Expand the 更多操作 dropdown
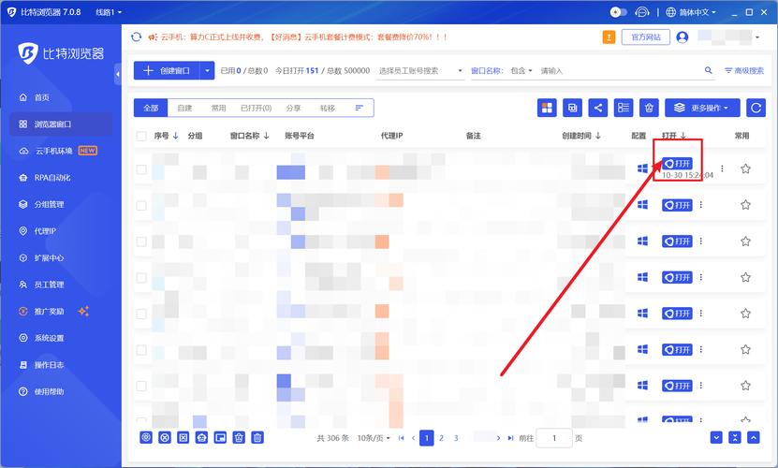 coord(702,108)
